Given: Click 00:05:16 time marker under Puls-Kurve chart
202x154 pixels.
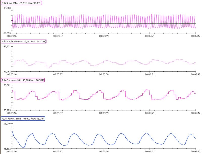Looking at the screenshot, I should tap(12, 36).
